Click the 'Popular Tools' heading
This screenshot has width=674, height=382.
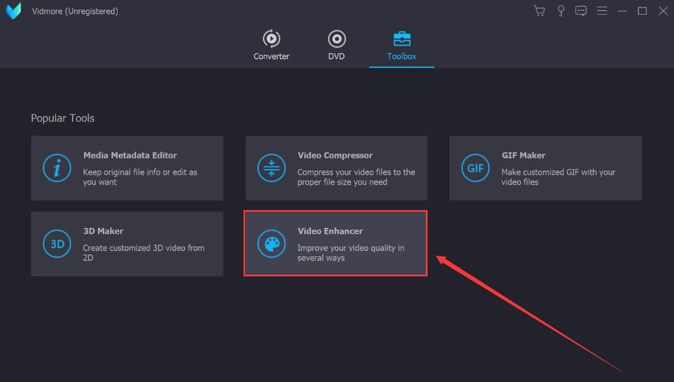coord(63,118)
